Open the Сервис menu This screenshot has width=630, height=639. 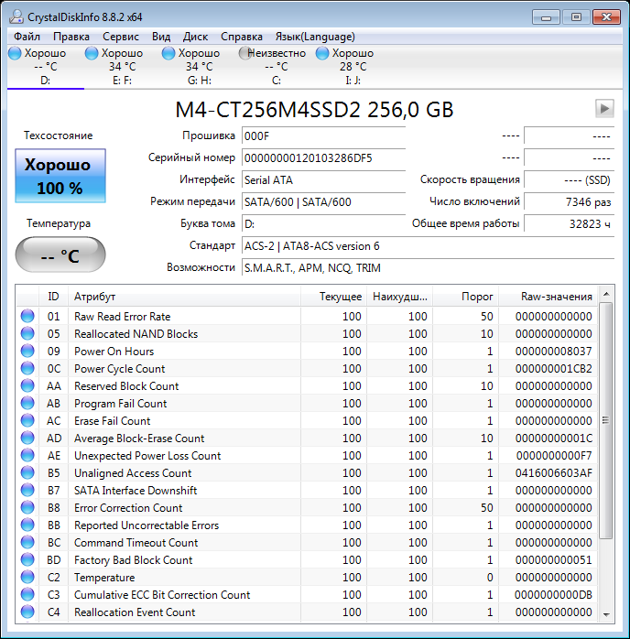(121, 37)
